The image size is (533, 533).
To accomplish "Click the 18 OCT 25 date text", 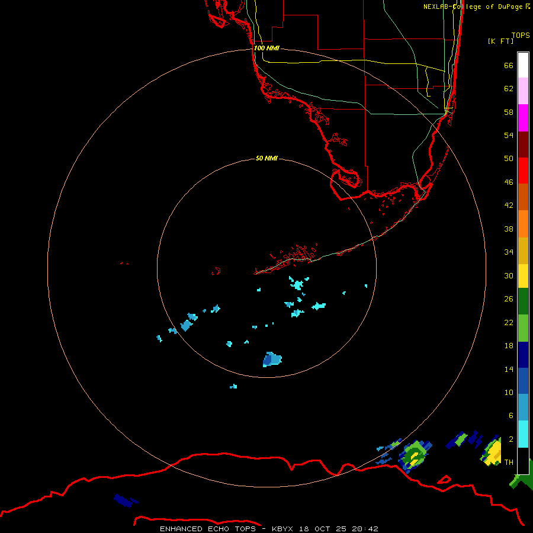I will (323, 529).
